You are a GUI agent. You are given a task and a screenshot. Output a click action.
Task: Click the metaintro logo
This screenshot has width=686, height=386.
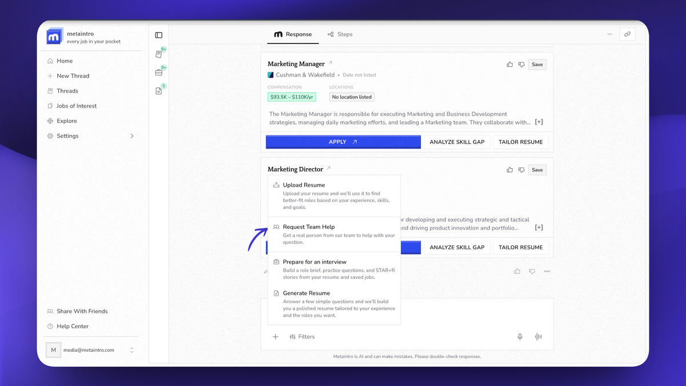click(54, 37)
